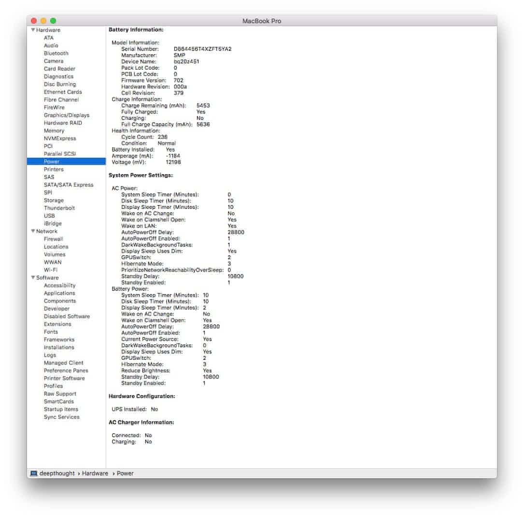
Task: Select Thunderbolt entry
Action: [x=59, y=208]
